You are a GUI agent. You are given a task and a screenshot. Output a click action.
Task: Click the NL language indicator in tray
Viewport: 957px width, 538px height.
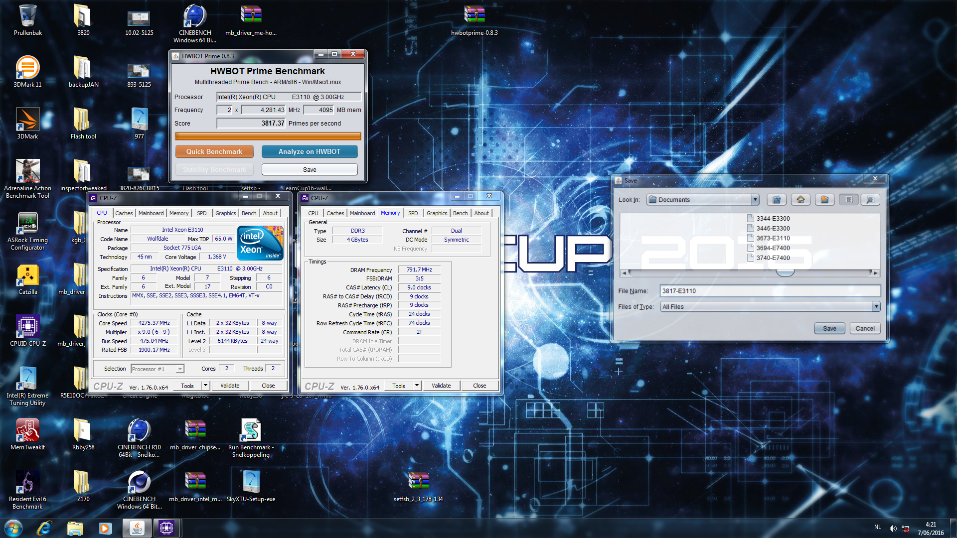(x=878, y=527)
